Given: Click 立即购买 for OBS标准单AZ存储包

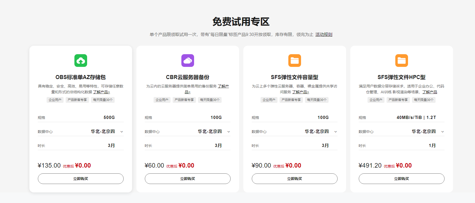Looking at the screenshot, I should pos(81,179).
